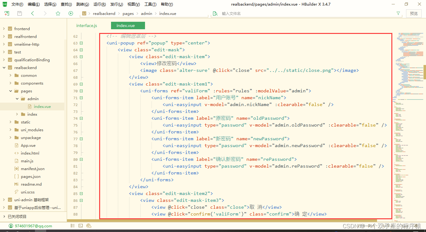Go forward with the right arrow icon
Image resolution: width=426 pixels, height=232 pixels.
45,13
